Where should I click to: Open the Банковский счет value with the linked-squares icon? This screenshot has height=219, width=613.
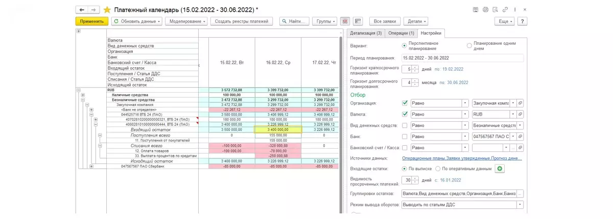(x=521, y=148)
